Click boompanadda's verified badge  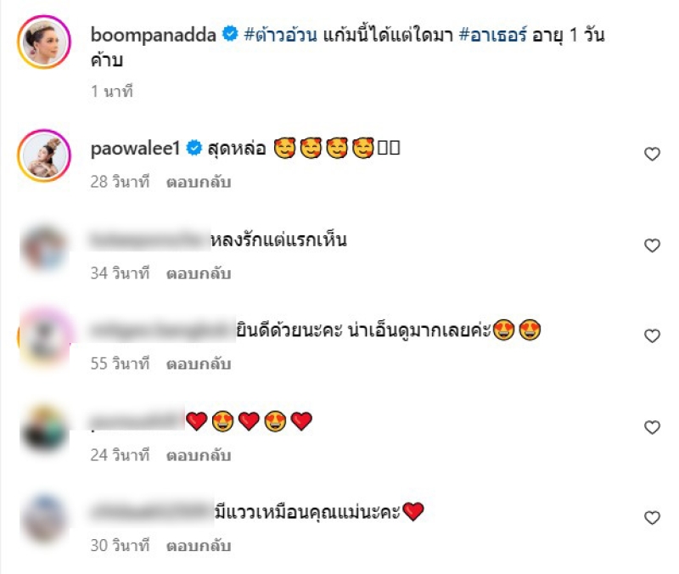[x=230, y=34]
